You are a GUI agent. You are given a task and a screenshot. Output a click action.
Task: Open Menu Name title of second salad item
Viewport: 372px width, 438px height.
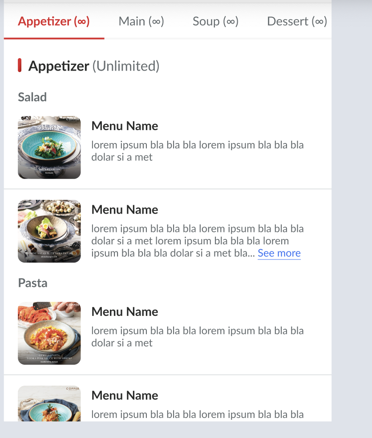(125, 210)
